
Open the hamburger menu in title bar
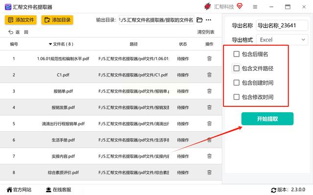click(x=255, y=7)
